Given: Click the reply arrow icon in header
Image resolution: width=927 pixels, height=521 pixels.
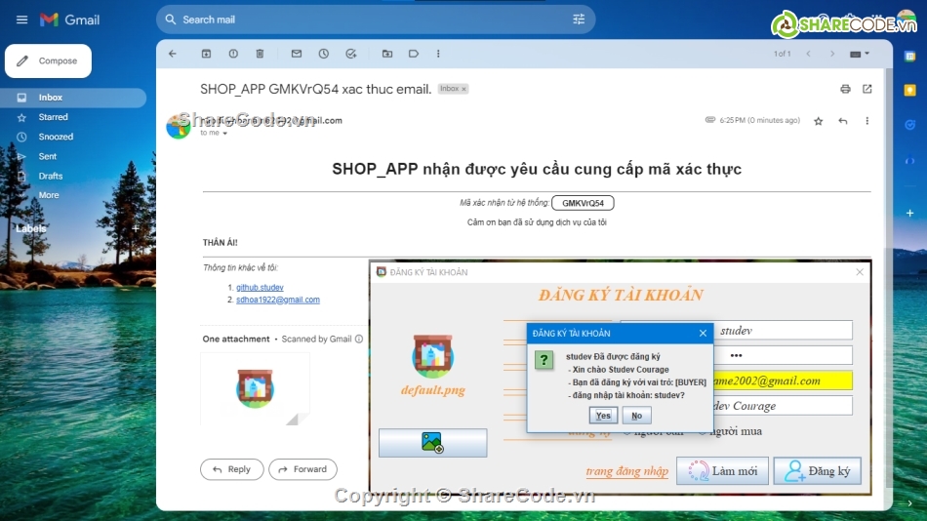Looking at the screenshot, I should pos(842,121).
